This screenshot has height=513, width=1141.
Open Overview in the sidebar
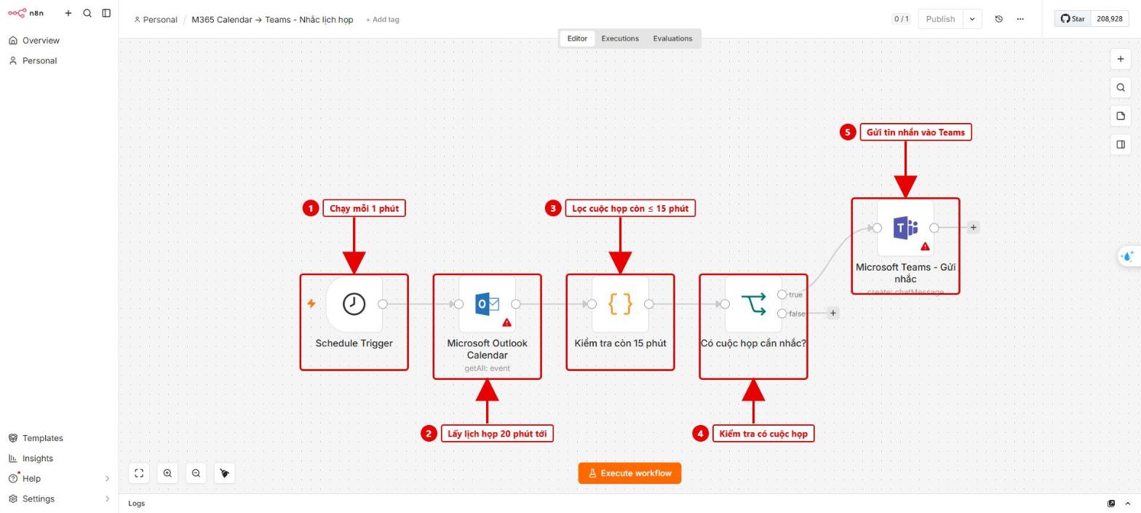click(59, 41)
